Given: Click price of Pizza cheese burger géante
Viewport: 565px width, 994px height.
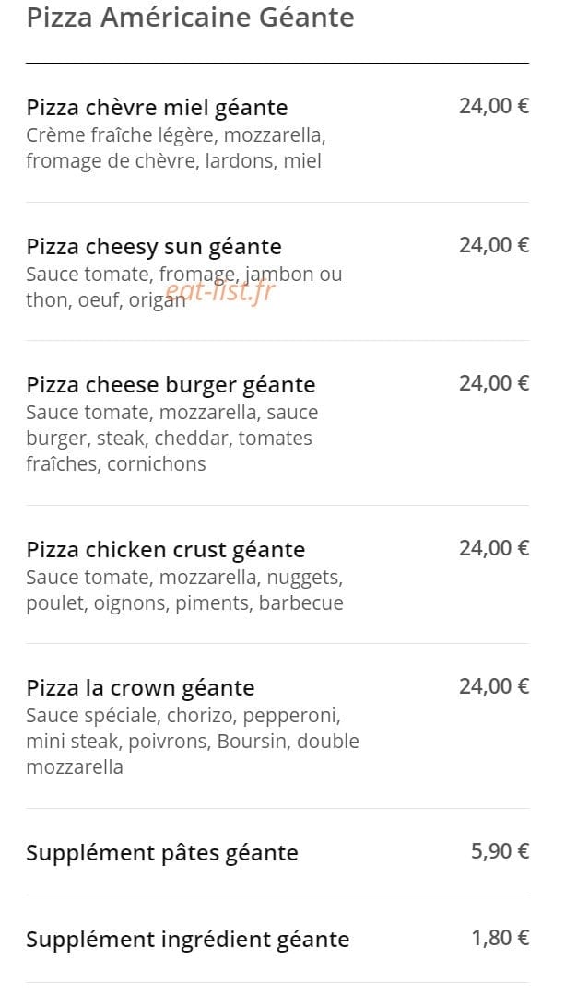Looking at the screenshot, I should click(494, 383).
